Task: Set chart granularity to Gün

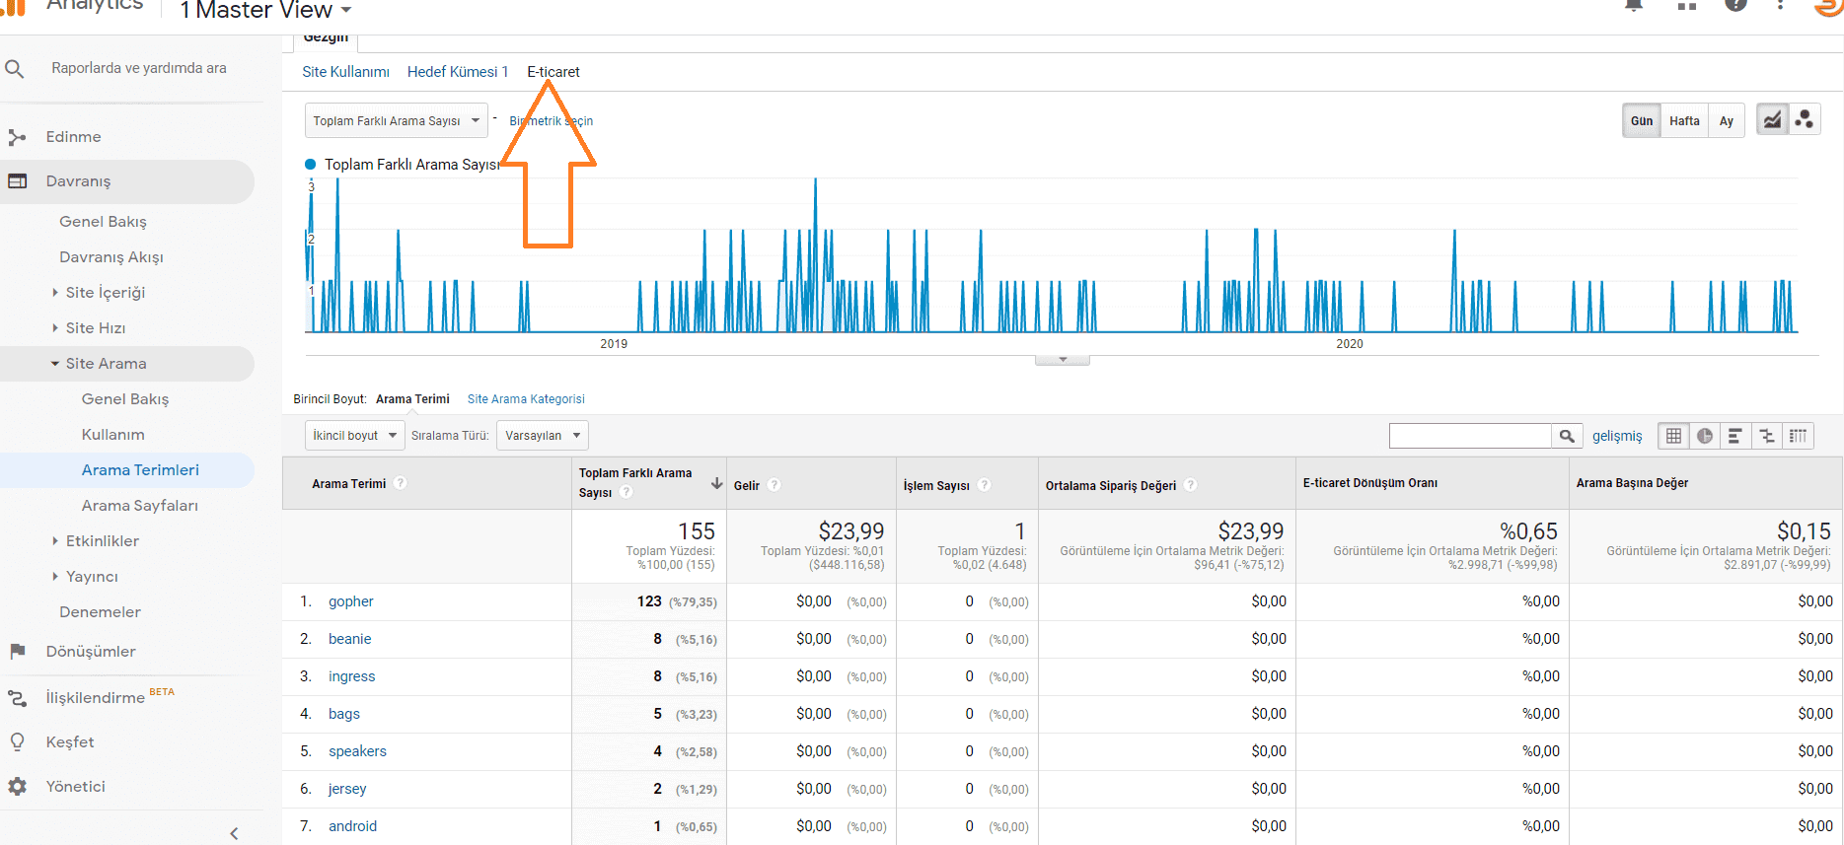Action: pyautogui.click(x=1641, y=121)
